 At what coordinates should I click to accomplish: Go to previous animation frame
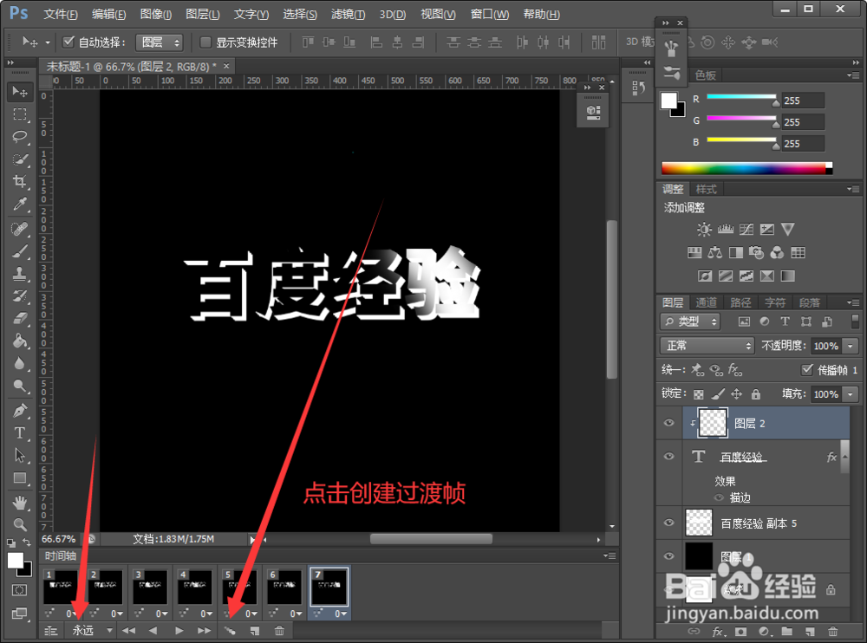coord(153,630)
